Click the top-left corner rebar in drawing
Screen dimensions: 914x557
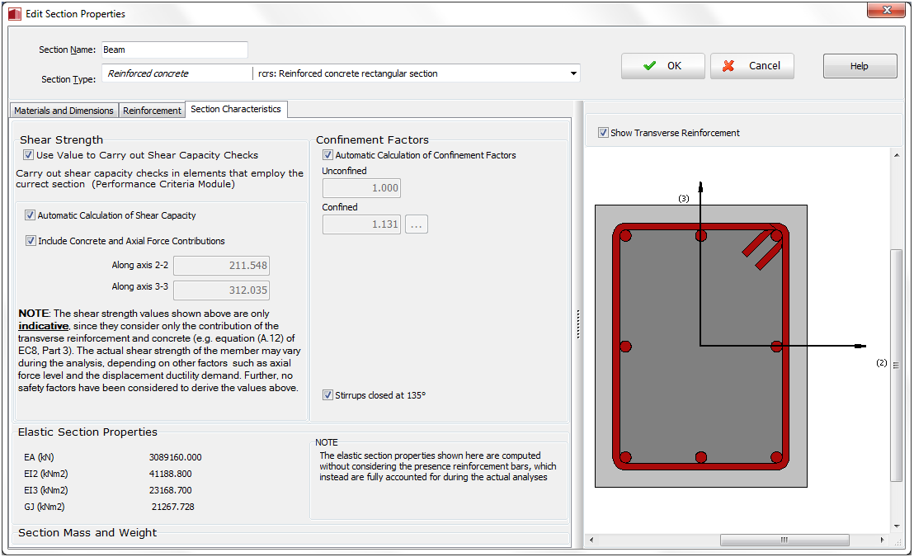pyautogui.click(x=625, y=236)
